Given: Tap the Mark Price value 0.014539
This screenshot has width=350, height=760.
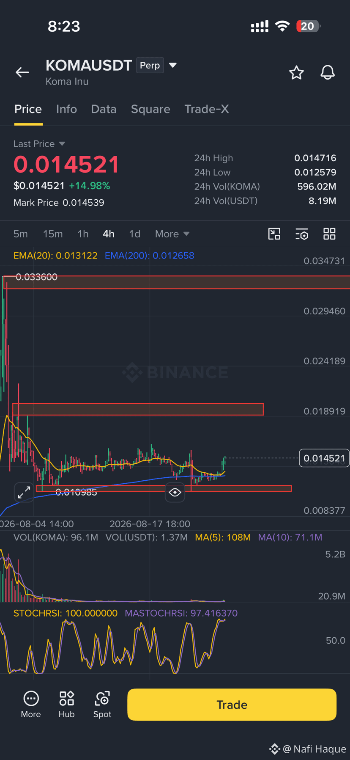Looking at the screenshot, I should click(83, 203).
